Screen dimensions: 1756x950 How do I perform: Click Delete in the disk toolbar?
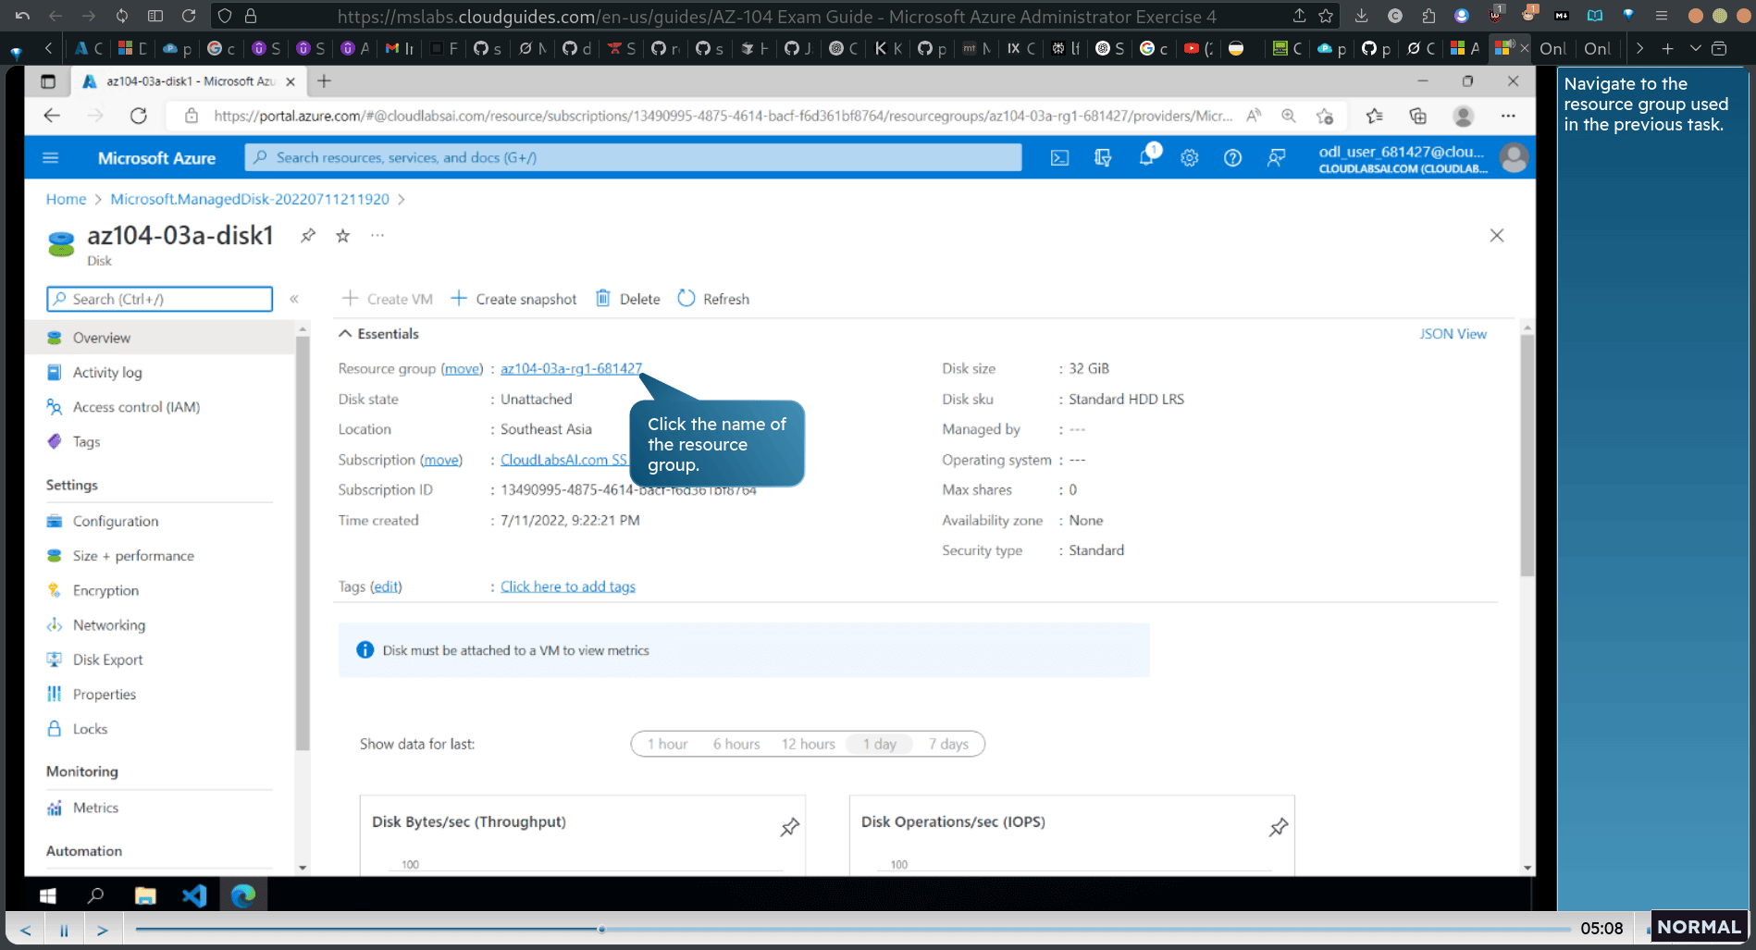tap(627, 299)
